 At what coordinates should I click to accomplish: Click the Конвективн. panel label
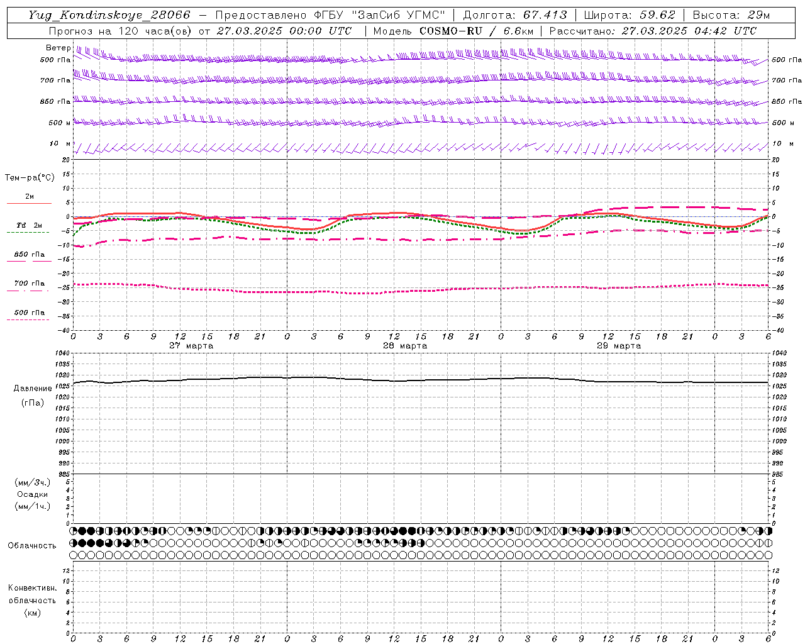coord(33,588)
